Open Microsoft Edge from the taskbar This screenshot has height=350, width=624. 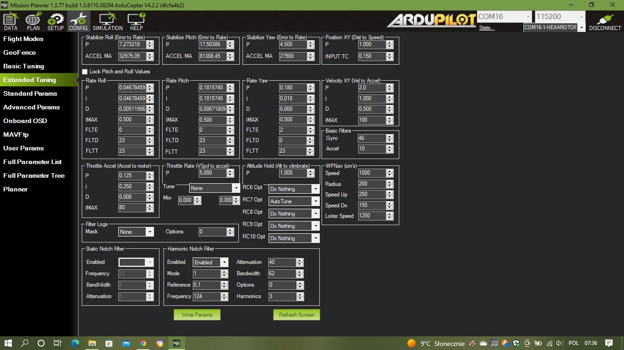click(75, 343)
